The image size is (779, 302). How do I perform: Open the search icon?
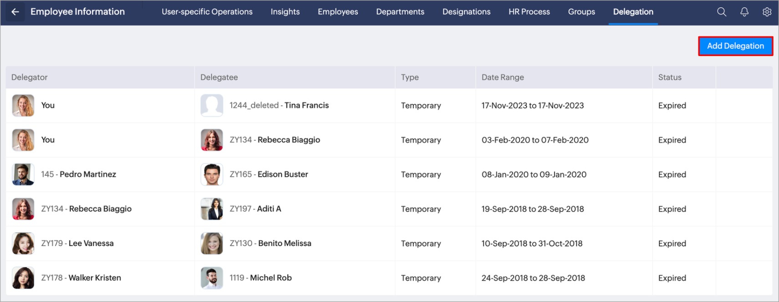pos(722,12)
